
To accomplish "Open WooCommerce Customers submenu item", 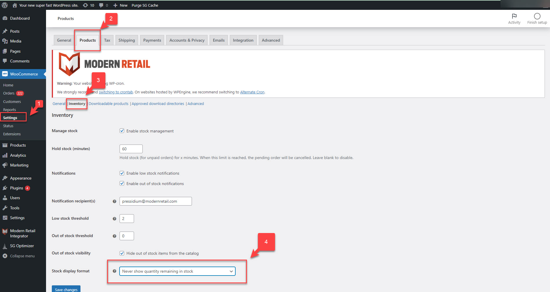I will coord(12,102).
